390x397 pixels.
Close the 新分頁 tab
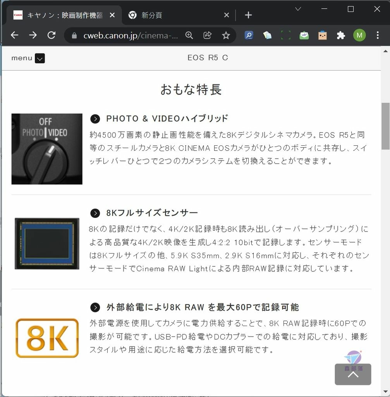click(227, 15)
